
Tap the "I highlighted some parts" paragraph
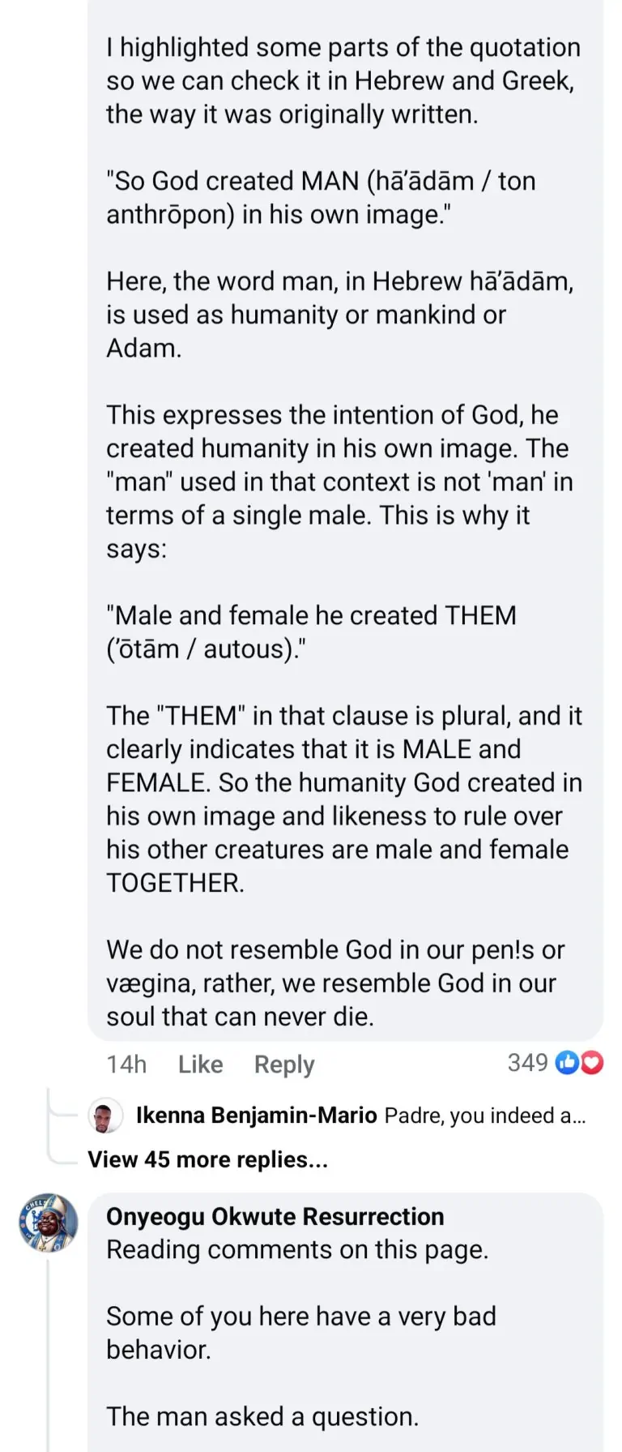click(x=343, y=81)
